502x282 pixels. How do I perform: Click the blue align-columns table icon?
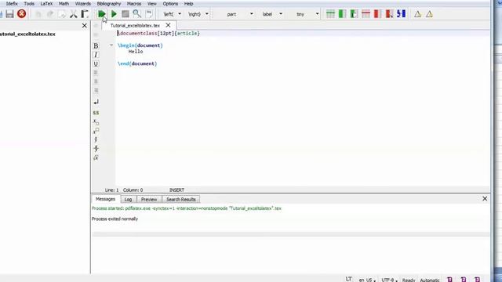point(401,14)
